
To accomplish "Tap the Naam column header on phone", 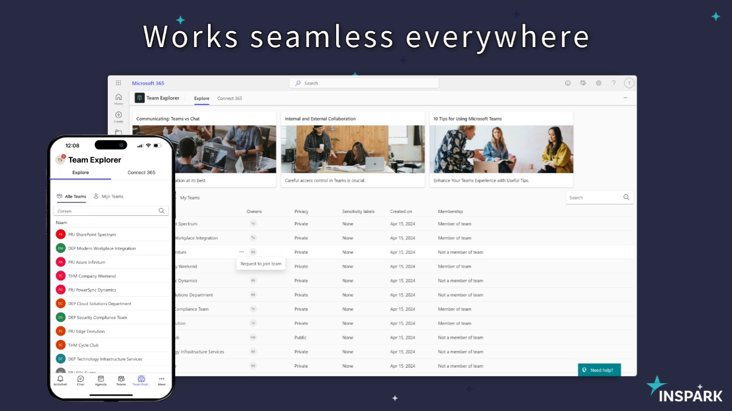I will pyautogui.click(x=61, y=223).
